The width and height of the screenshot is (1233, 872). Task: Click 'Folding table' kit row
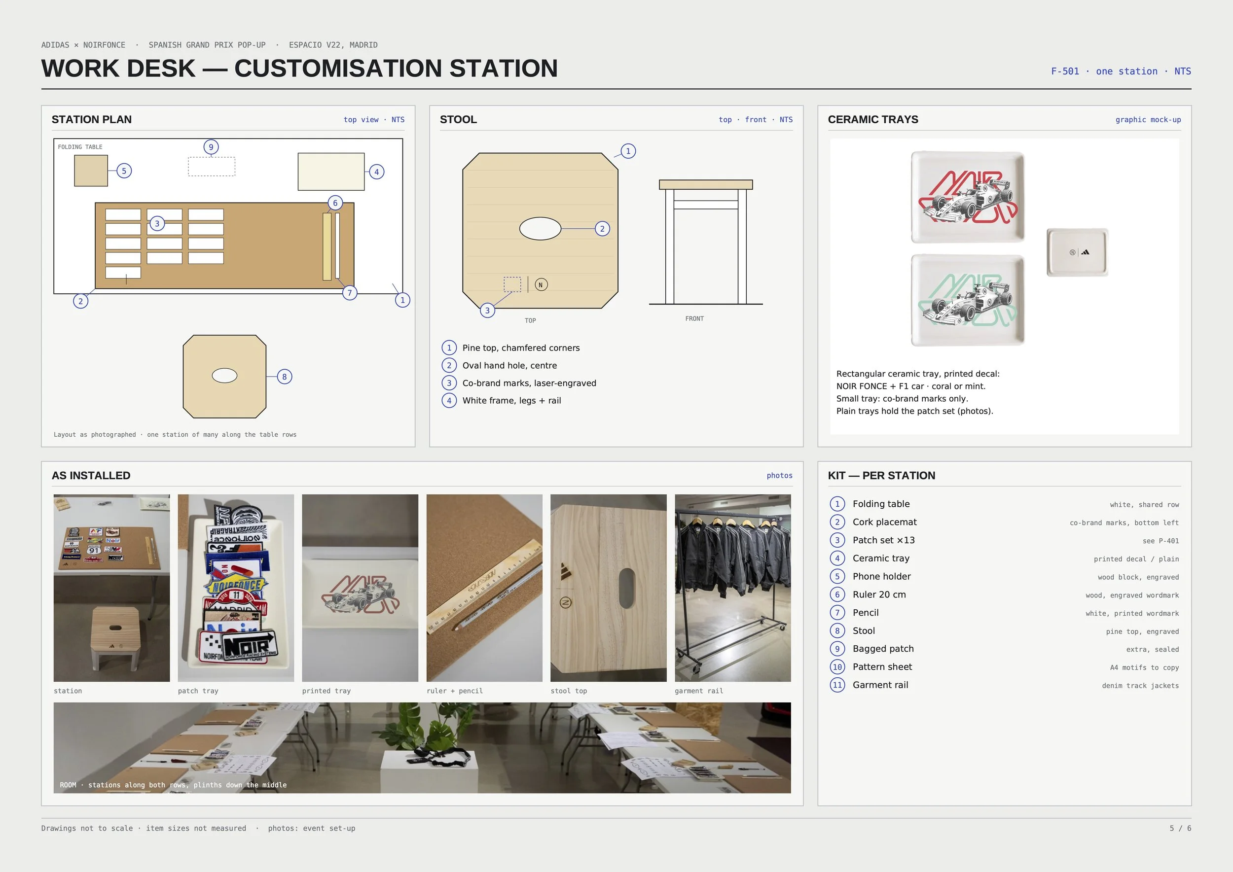click(x=1005, y=504)
